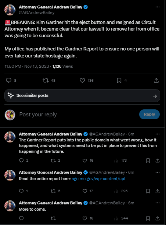Expand See similar posts
The image size is (166, 225).
pyautogui.click(x=82, y=96)
